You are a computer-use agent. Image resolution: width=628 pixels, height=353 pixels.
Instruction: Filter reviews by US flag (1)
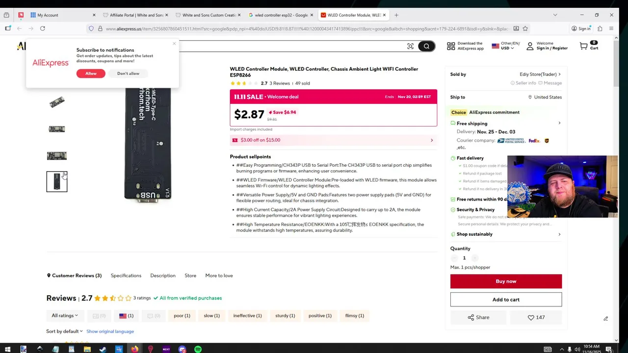[x=126, y=316]
